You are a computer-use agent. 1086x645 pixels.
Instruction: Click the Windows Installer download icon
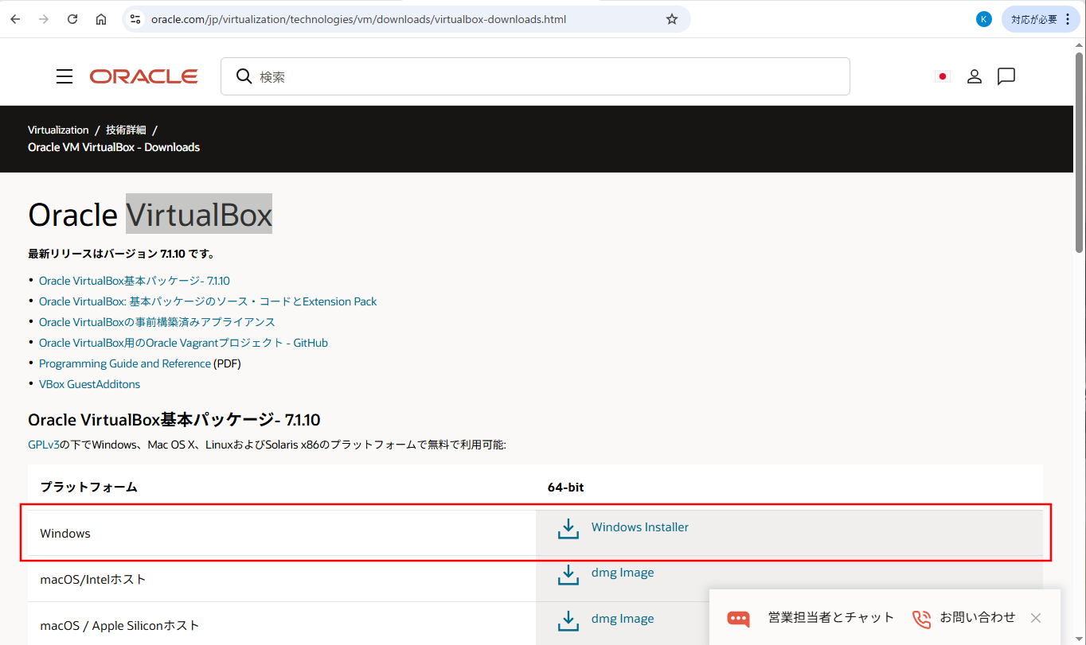click(x=568, y=529)
